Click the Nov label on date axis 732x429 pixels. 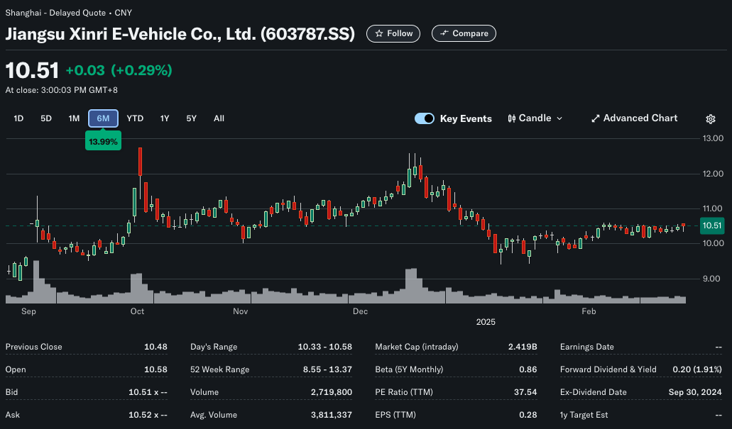pos(241,311)
